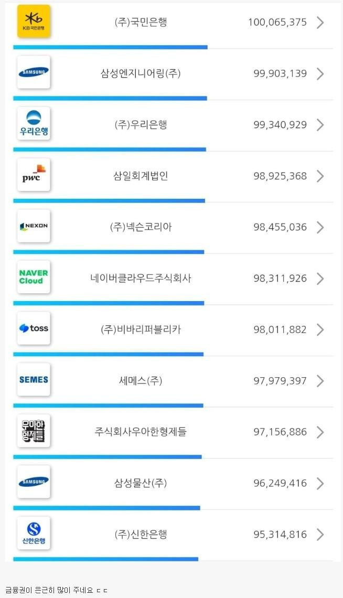Click the 세메스(주) company name
343x598 pixels.
tap(141, 381)
